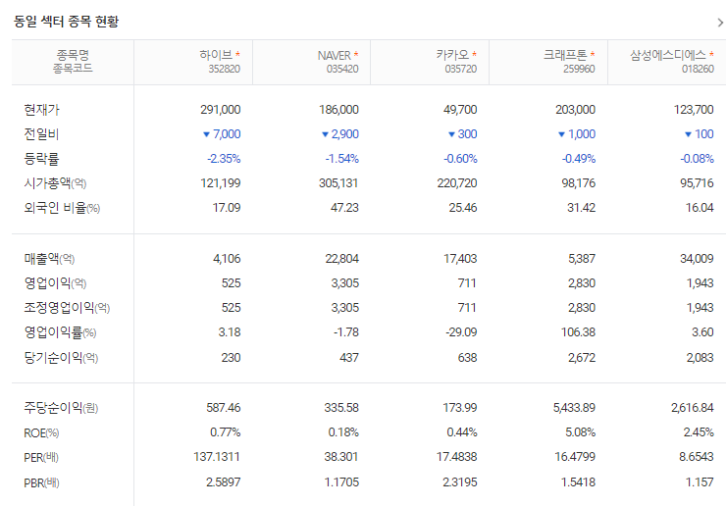Click the 외국인 비율 row label
Viewport: 727px width, 506px height.
[62, 208]
